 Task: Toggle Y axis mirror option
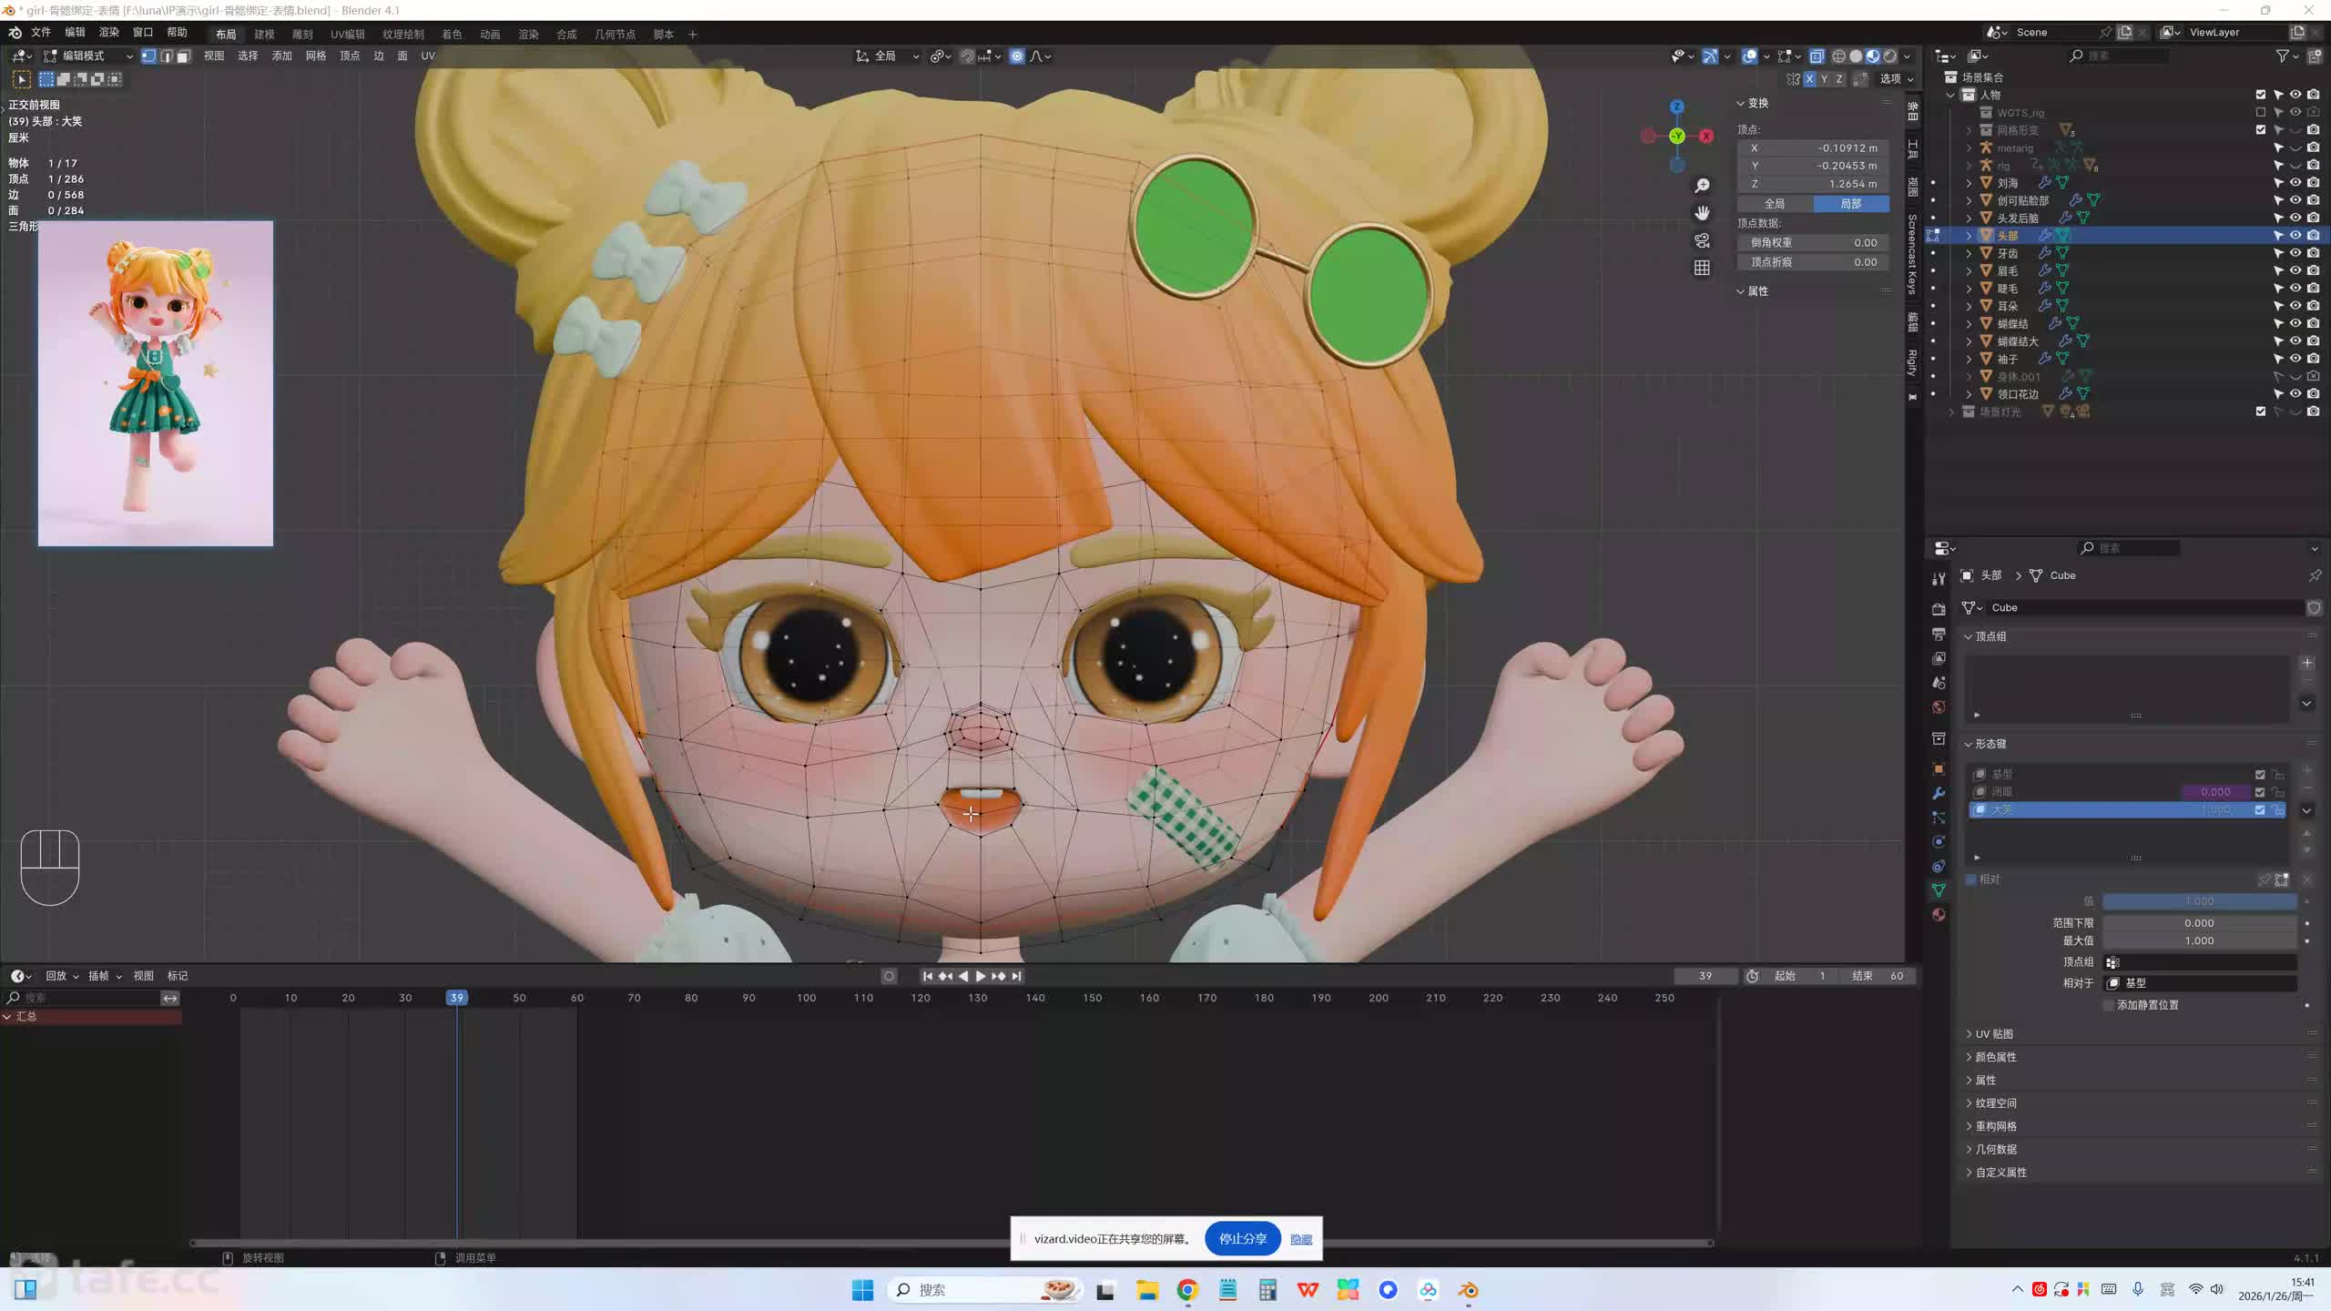click(1824, 79)
